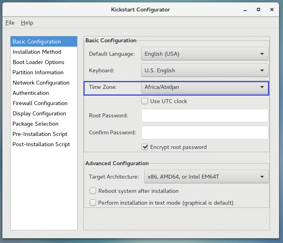
Task: Open the Help menu
Action: pos(27,23)
